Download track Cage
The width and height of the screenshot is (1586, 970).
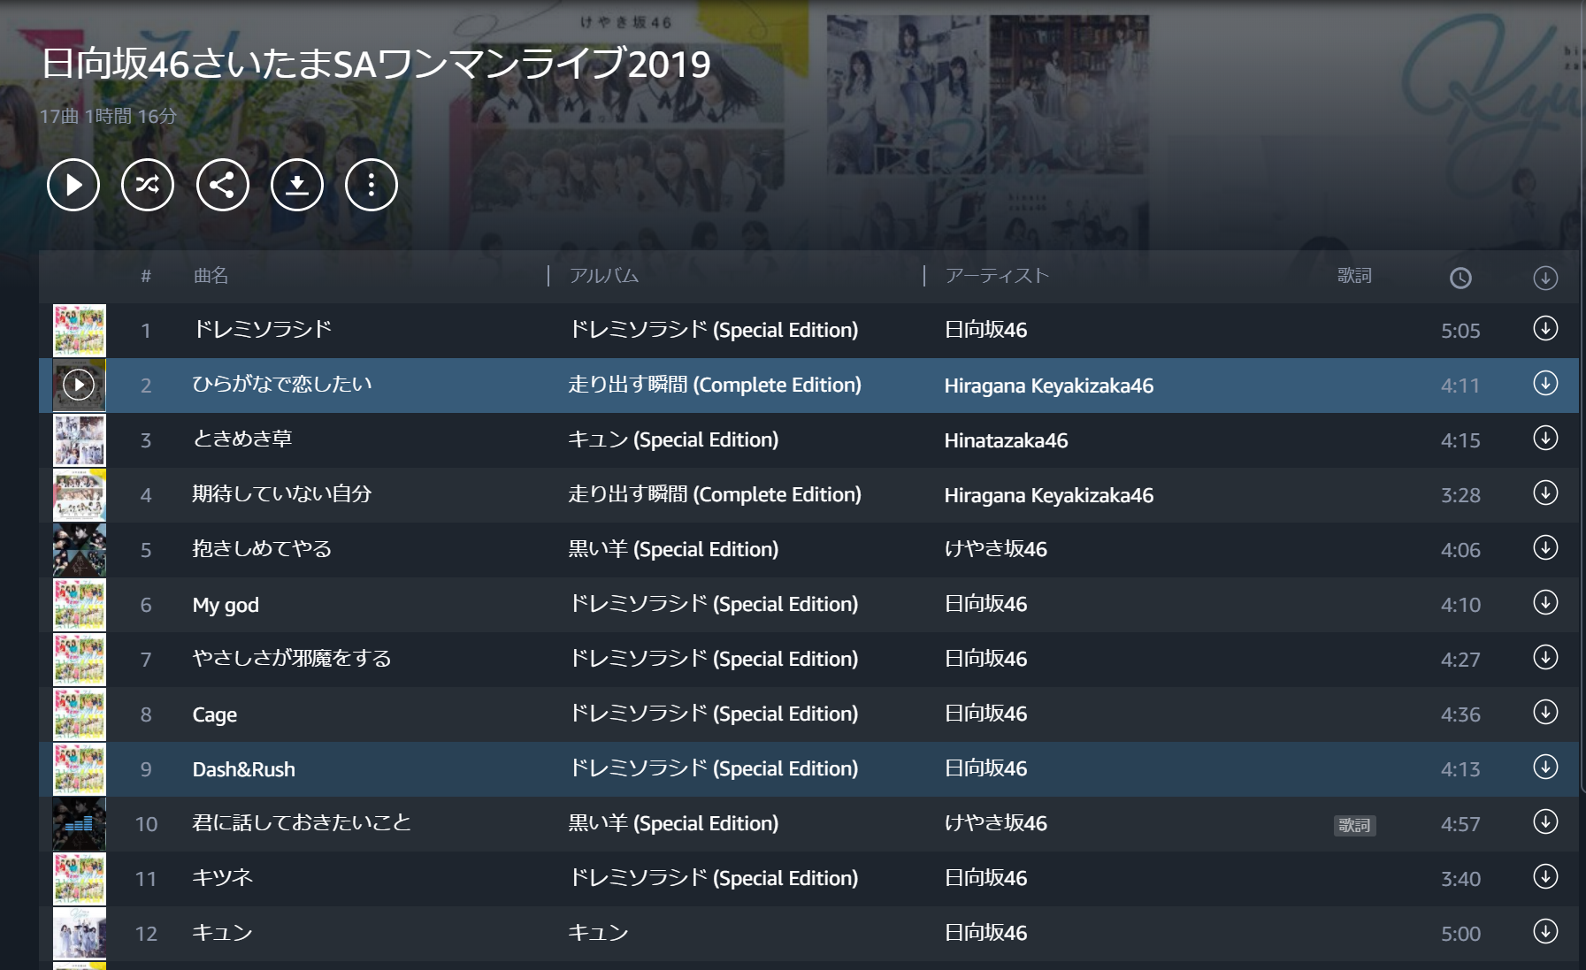1545,712
